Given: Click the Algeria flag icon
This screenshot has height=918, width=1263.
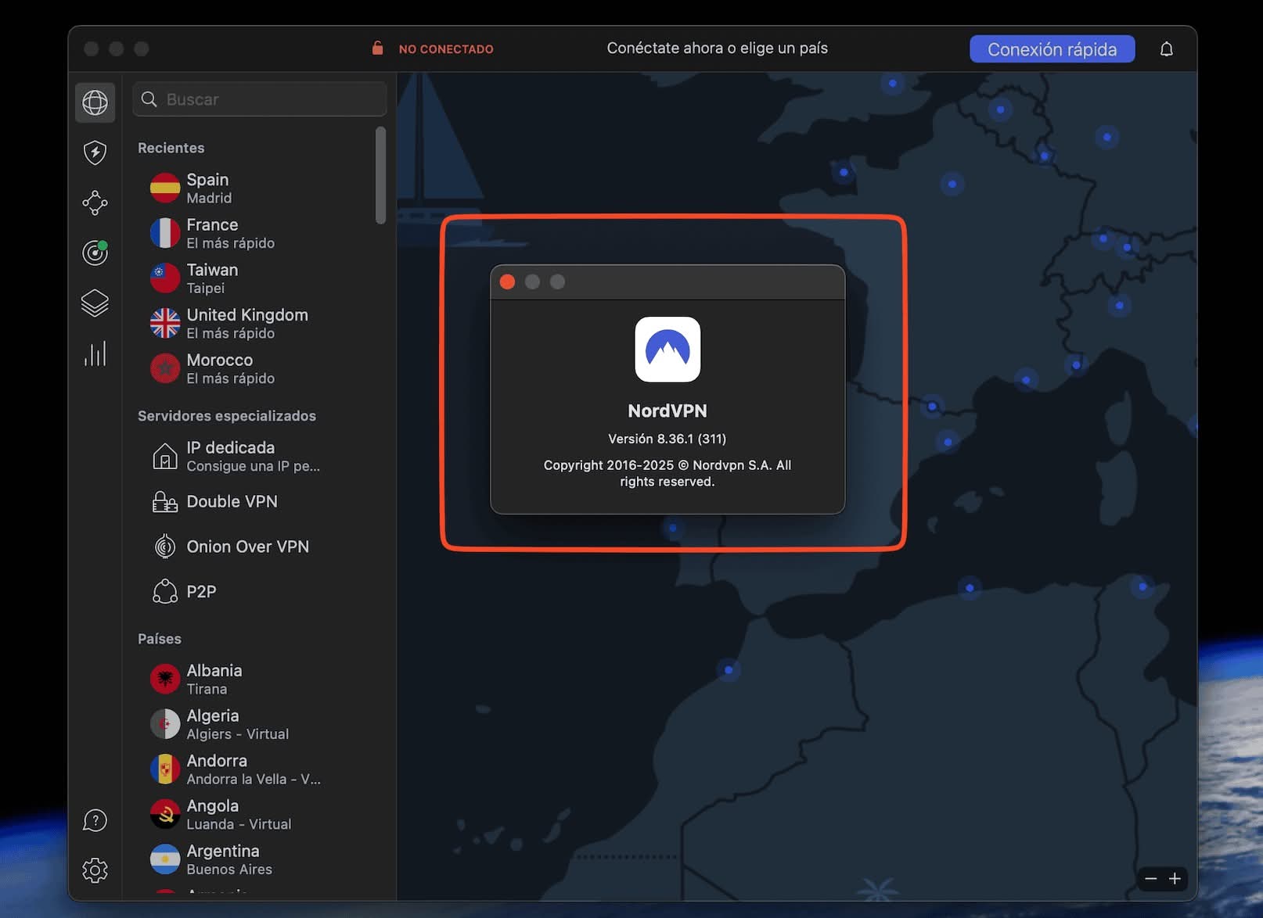Looking at the screenshot, I should pos(165,724).
